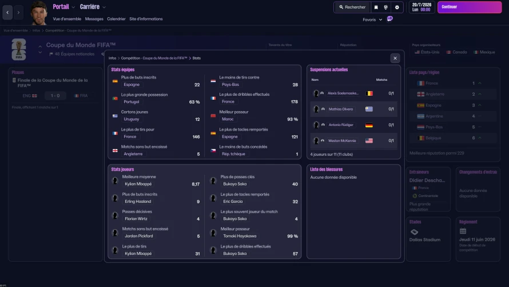Click Bukayo Saka under Plus de passes clés

[234, 184]
